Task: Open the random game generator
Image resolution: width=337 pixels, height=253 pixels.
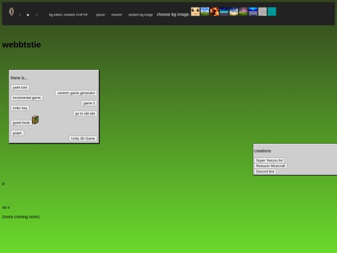Action: pyautogui.click(x=76, y=93)
